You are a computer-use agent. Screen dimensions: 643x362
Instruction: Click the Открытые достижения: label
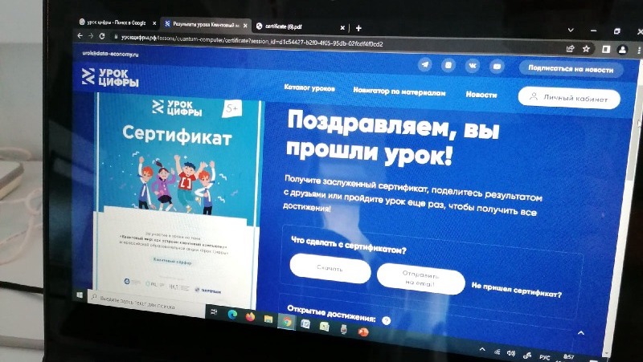click(x=331, y=313)
